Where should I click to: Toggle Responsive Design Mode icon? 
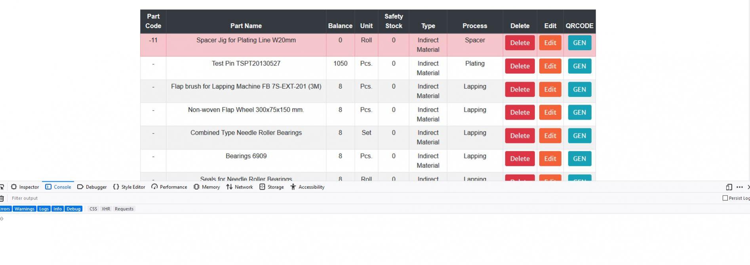coord(729,187)
